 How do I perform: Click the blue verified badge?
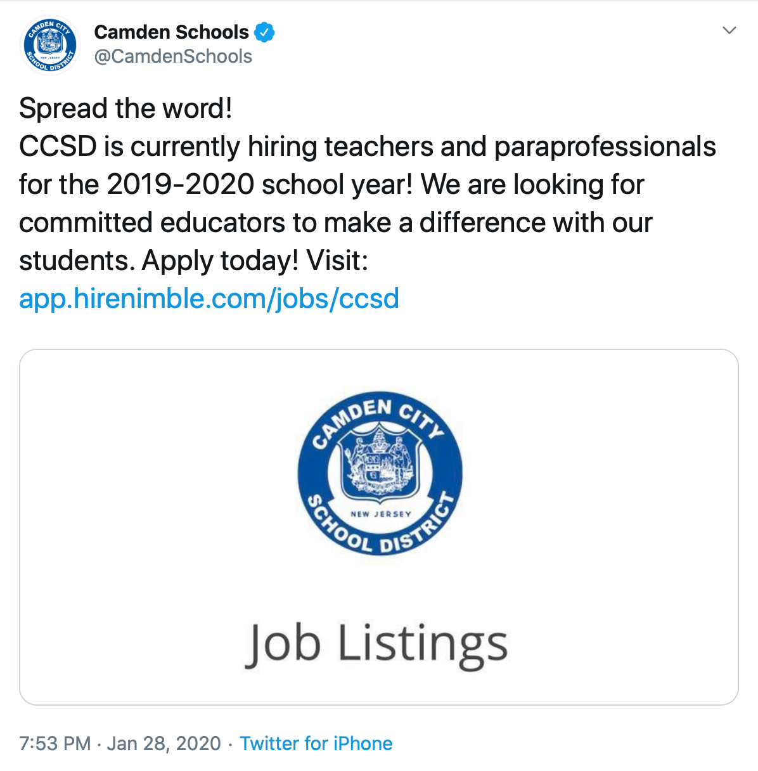click(264, 32)
